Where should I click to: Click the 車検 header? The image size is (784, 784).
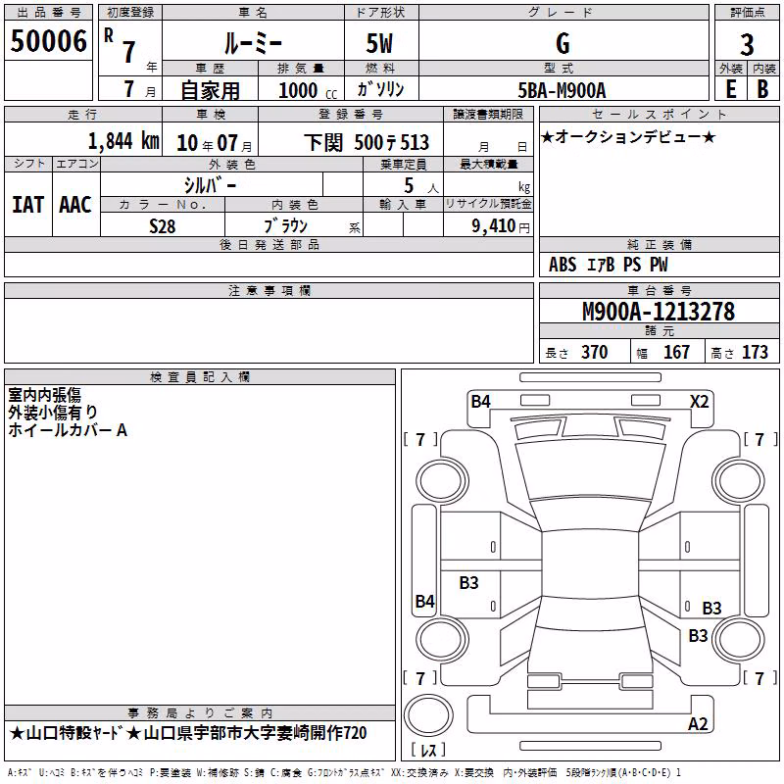pos(211,115)
